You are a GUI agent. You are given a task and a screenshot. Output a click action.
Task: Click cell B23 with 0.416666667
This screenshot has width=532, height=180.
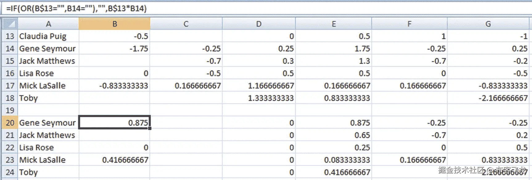point(114,160)
